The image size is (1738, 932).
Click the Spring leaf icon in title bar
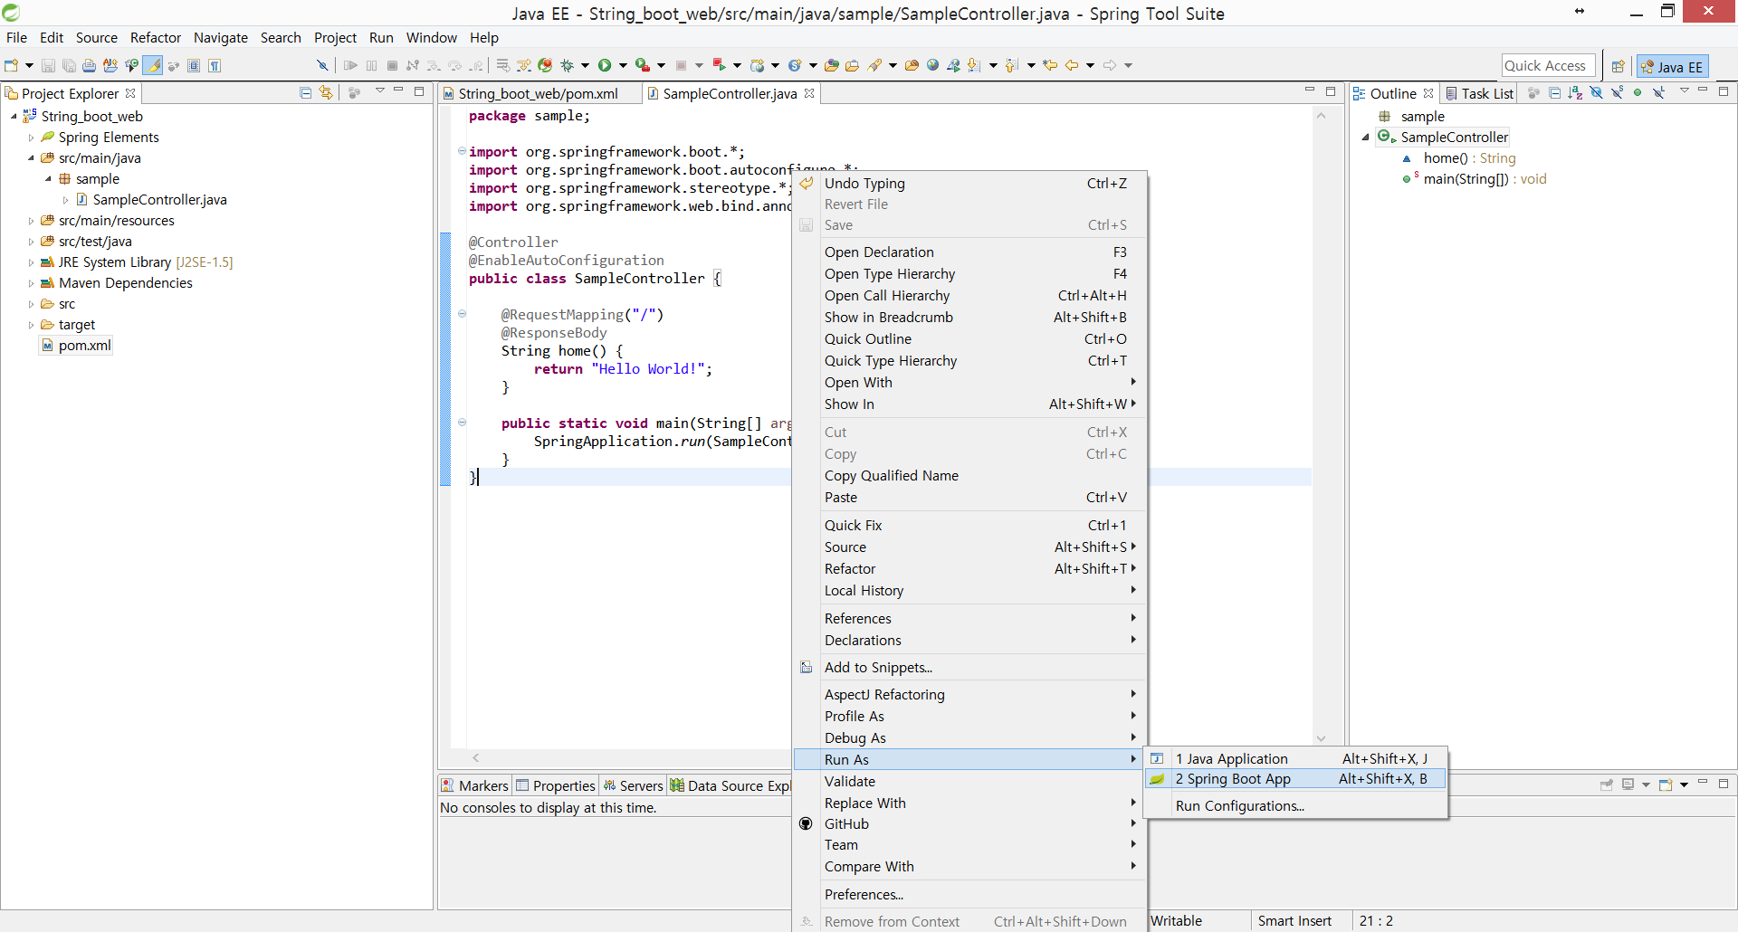(11, 13)
